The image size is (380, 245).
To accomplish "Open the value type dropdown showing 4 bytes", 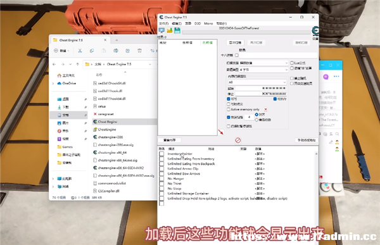I will [x=263, y=70].
